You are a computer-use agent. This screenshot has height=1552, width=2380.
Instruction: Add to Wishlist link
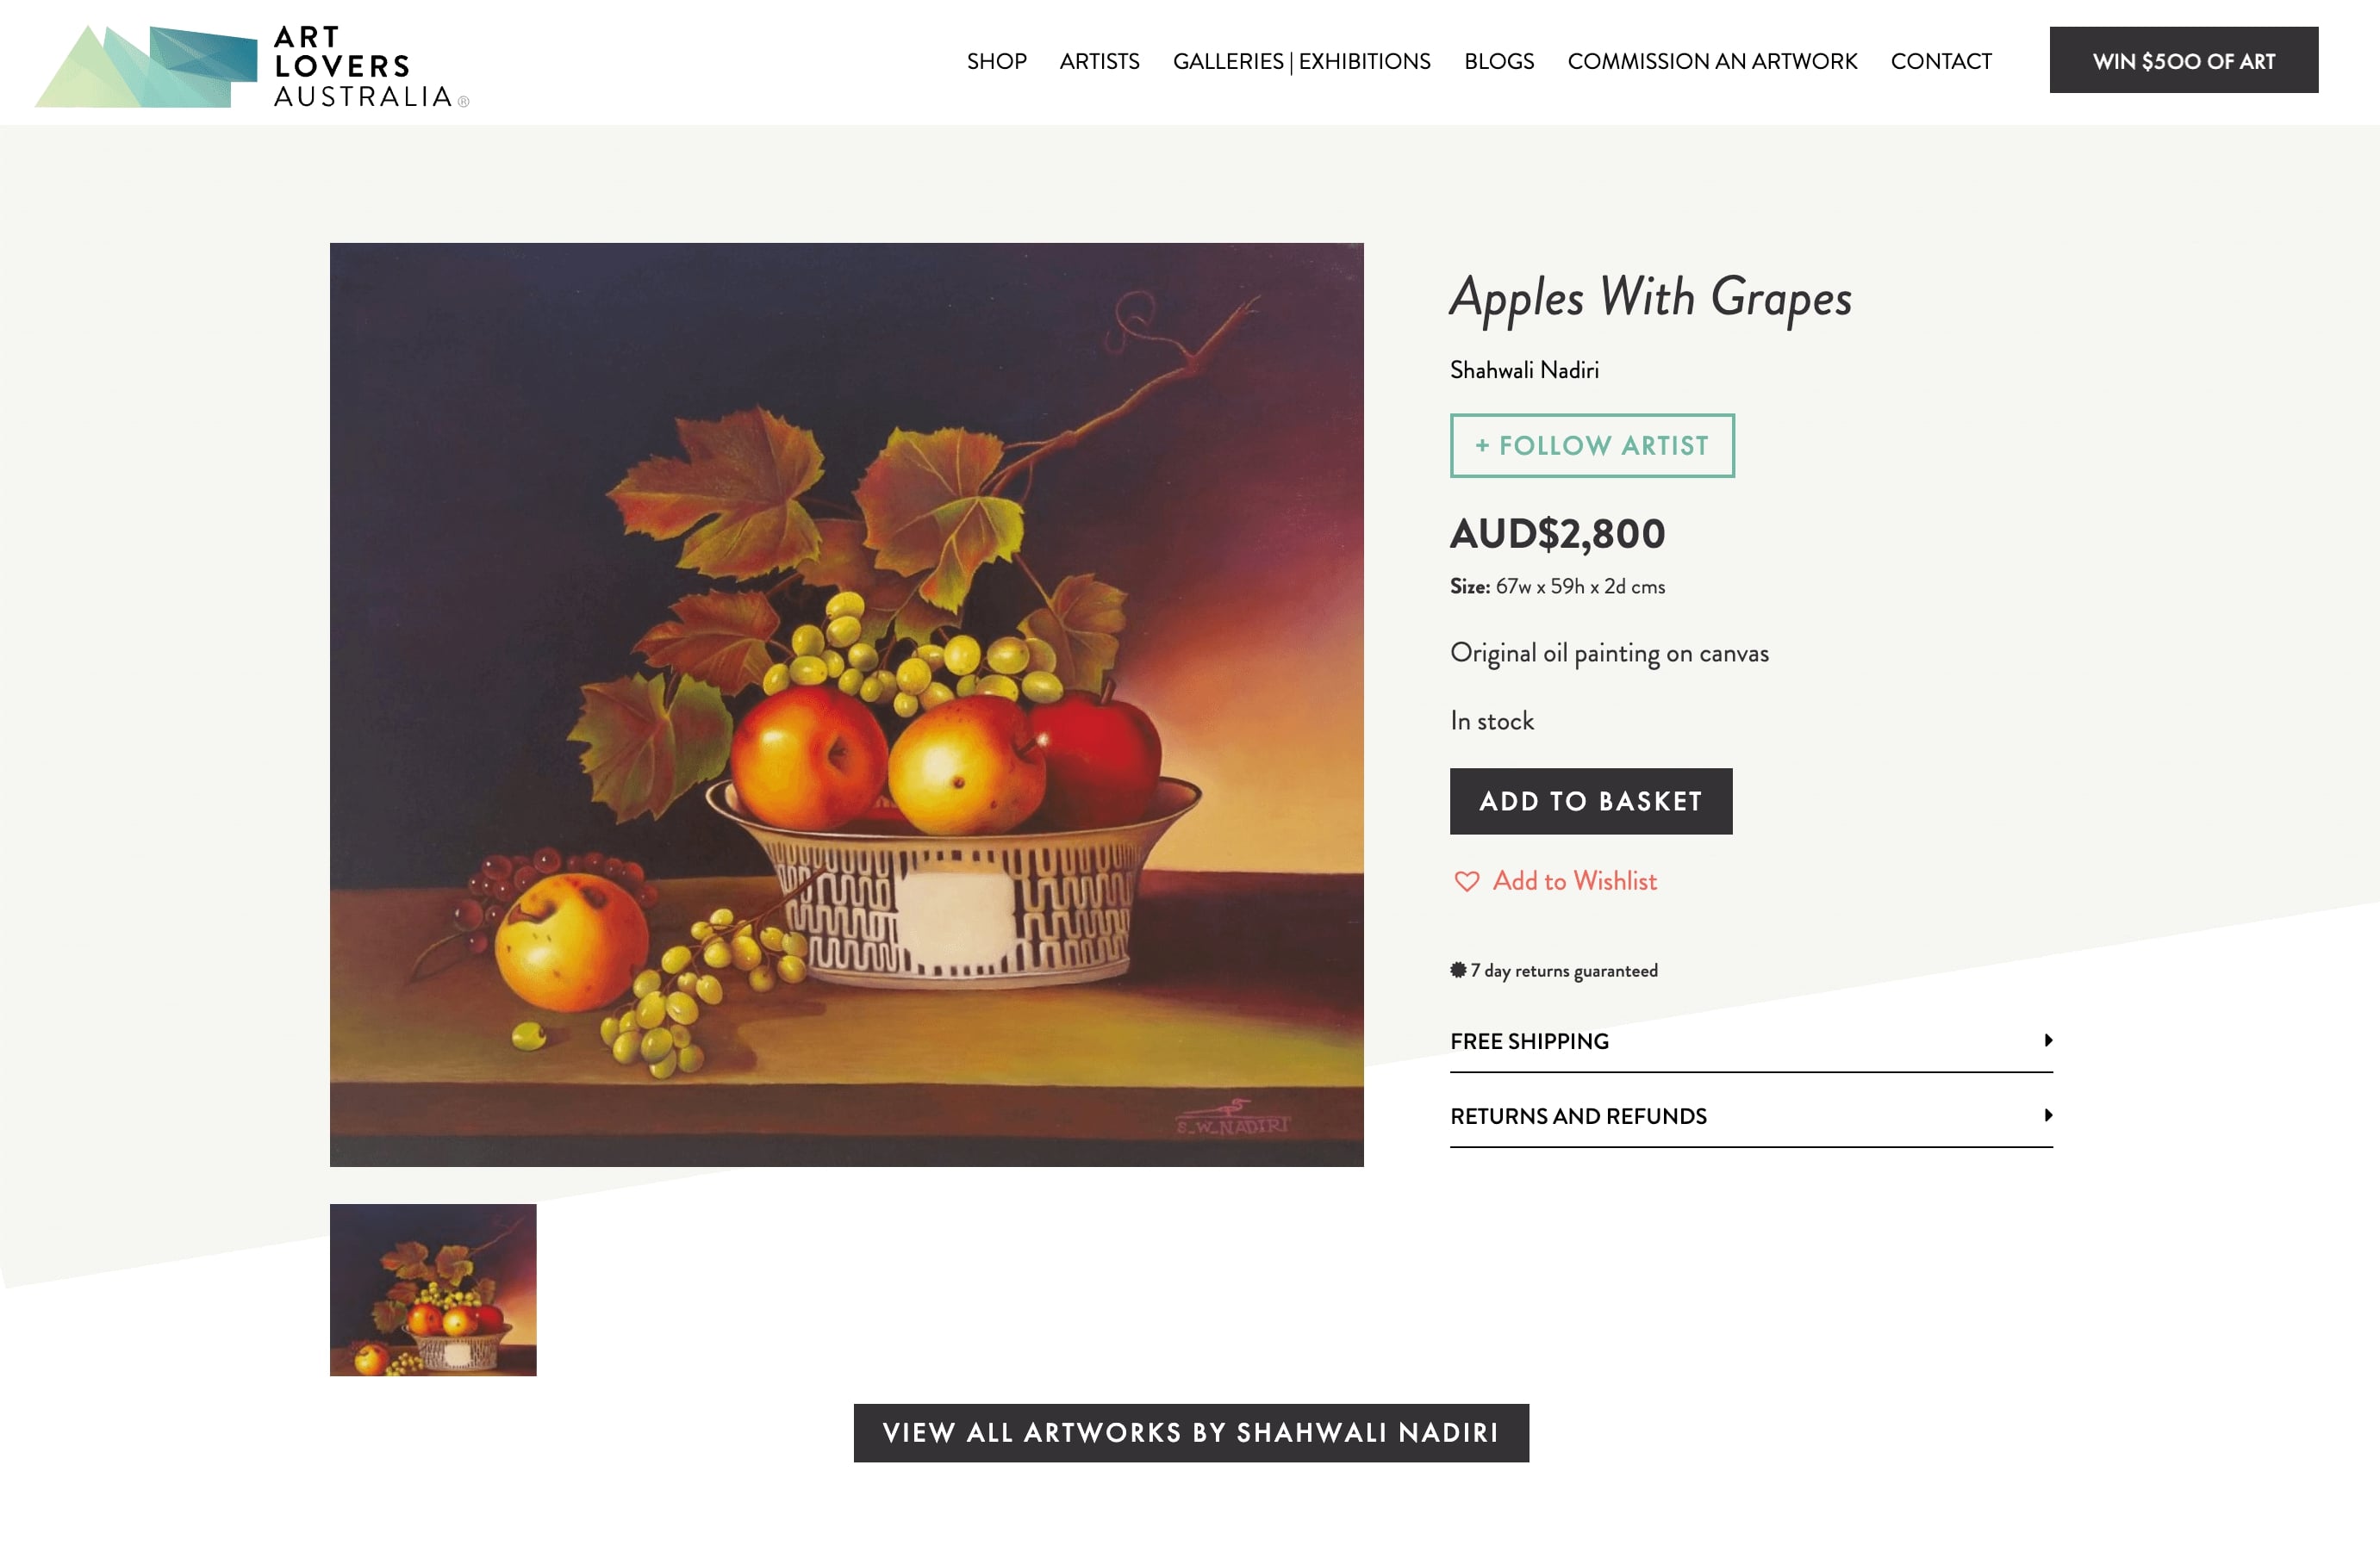(1574, 881)
